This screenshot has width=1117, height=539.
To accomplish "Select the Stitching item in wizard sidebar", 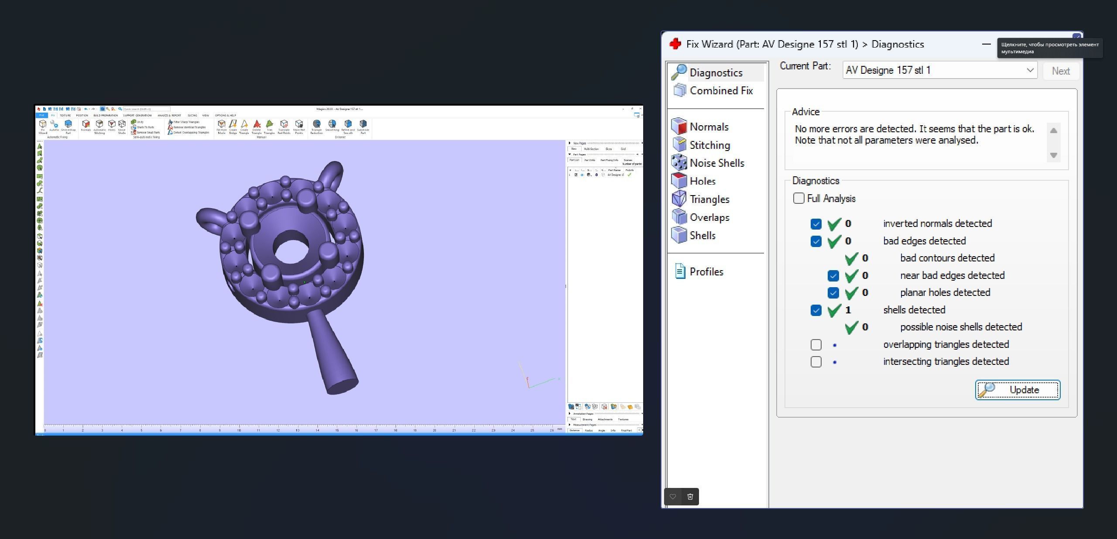I will tap(709, 145).
